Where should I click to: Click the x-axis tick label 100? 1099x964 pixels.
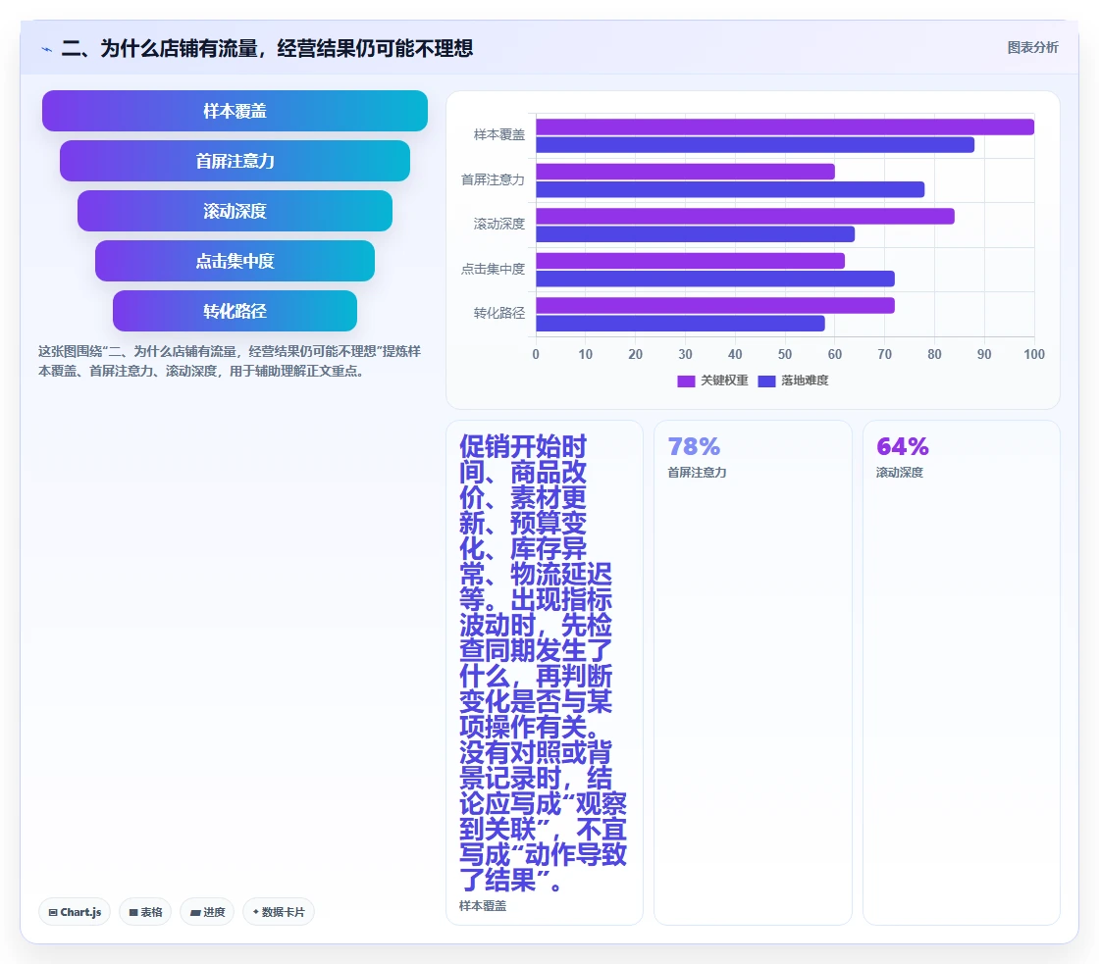point(1034,354)
